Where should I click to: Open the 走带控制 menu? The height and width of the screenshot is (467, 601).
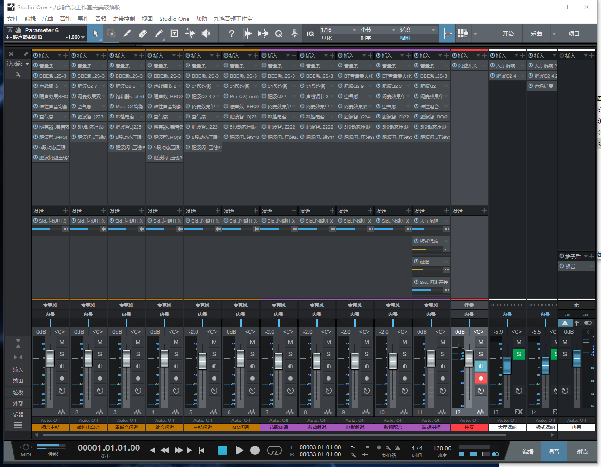coord(124,19)
